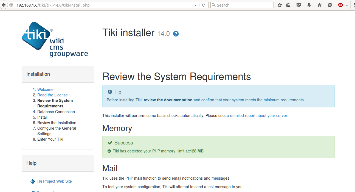Select the Enter Your Tiki step
Image resolution: width=355 pixels, height=192 pixels.
click(50, 139)
